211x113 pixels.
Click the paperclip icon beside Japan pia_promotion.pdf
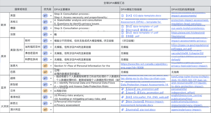123,89
